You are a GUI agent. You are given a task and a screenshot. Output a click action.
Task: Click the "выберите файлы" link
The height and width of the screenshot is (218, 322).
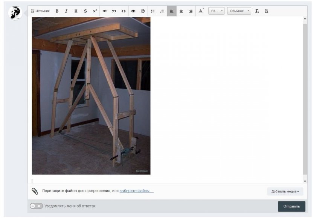136,191
